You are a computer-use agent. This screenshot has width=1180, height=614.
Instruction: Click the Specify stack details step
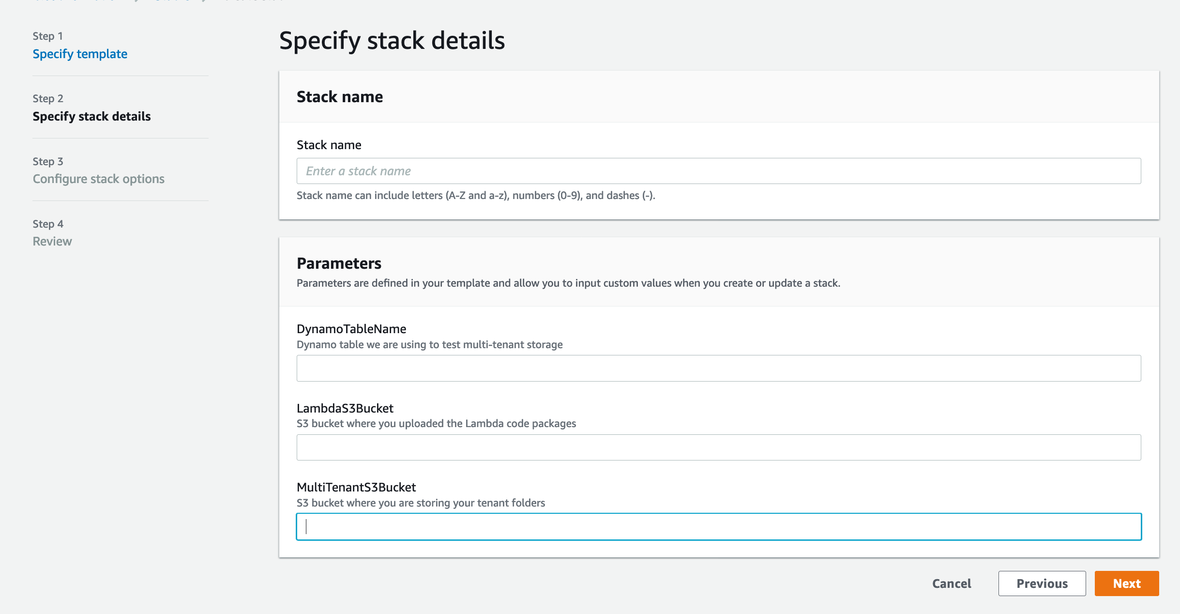(91, 116)
